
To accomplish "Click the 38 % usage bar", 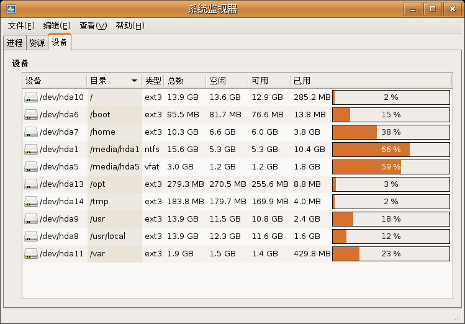I will [x=391, y=132].
